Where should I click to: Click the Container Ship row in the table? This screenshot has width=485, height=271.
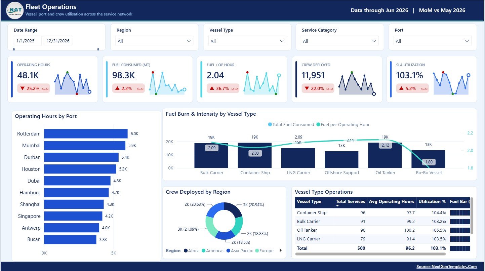click(x=382, y=213)
